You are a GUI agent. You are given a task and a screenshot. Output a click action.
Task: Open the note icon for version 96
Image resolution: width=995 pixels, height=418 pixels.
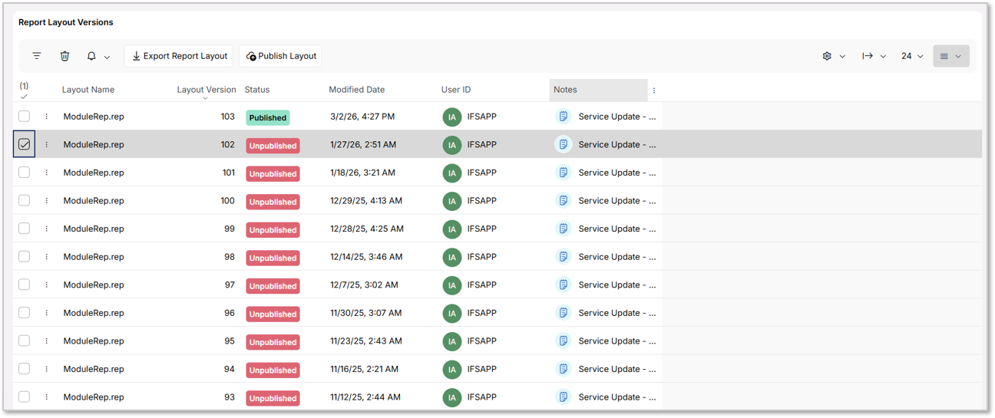[x=564, y=313]
